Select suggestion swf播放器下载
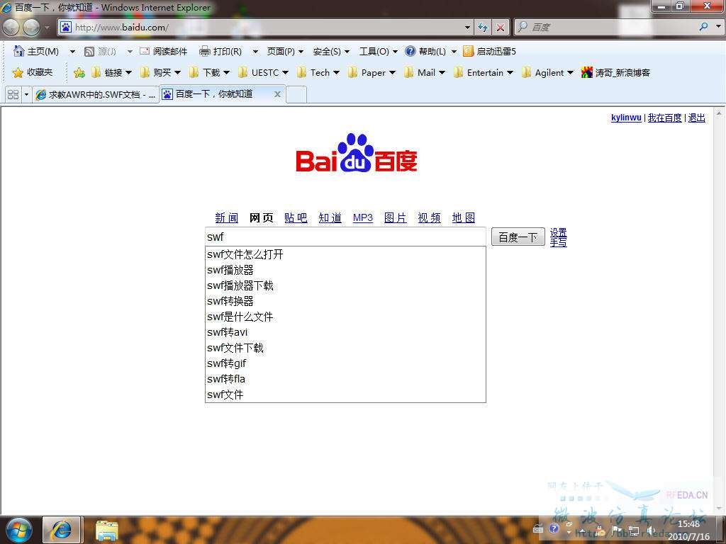The height and width of the screenshot is (544, 726). click(345, 285)
